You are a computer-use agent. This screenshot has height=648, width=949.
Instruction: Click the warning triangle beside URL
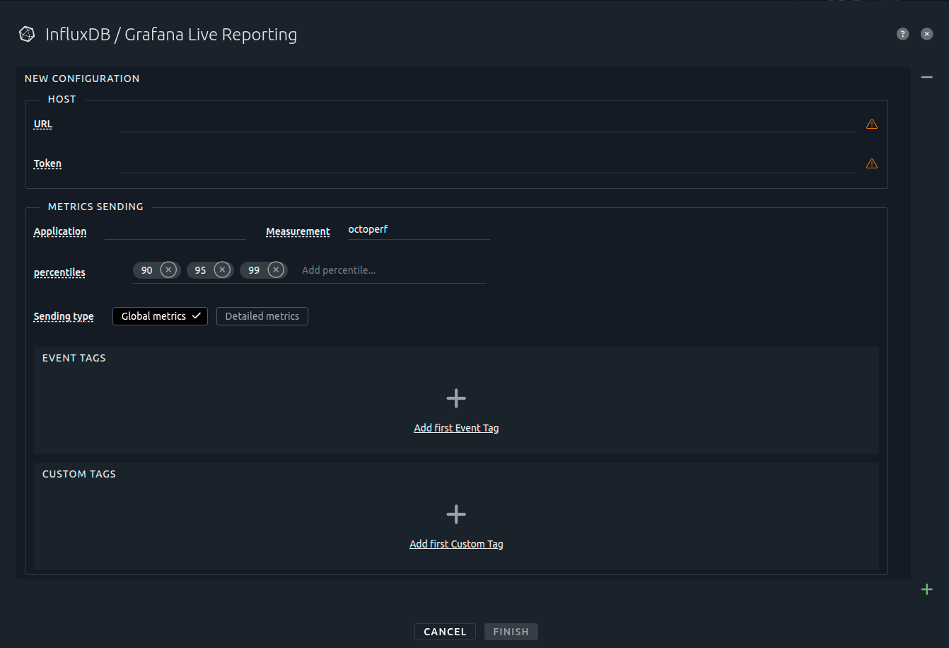pos(871,124)
